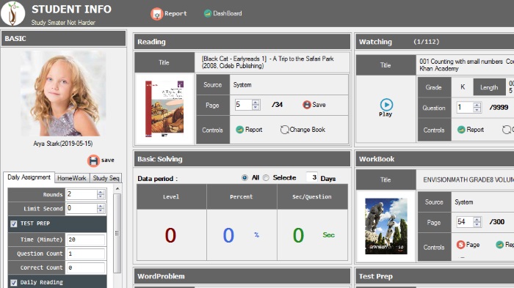Open the DashBoard from the top bar
This screenshot has height=288, width=514.
[x=223, y=13]
